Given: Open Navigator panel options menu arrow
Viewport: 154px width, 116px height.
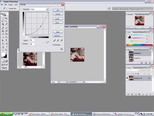Looking at the screenshot, I should pyautogui.click(x=152, y=15).
